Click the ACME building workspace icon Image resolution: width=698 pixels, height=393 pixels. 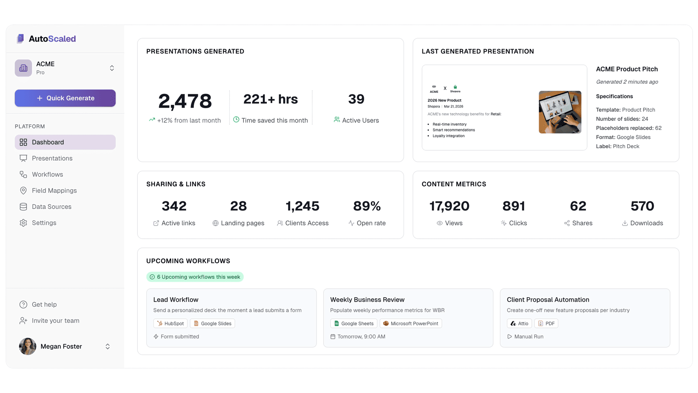(x=23, y=68)
